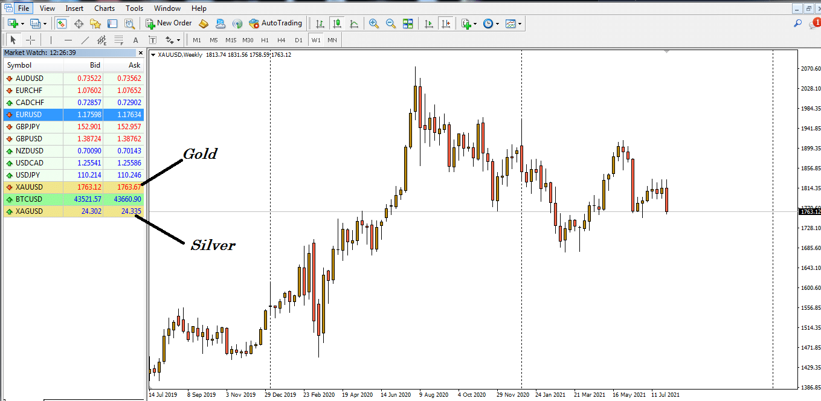Switch to M30 timeframe
This screenshot has height=401, width=821.
tap(248, 40)
